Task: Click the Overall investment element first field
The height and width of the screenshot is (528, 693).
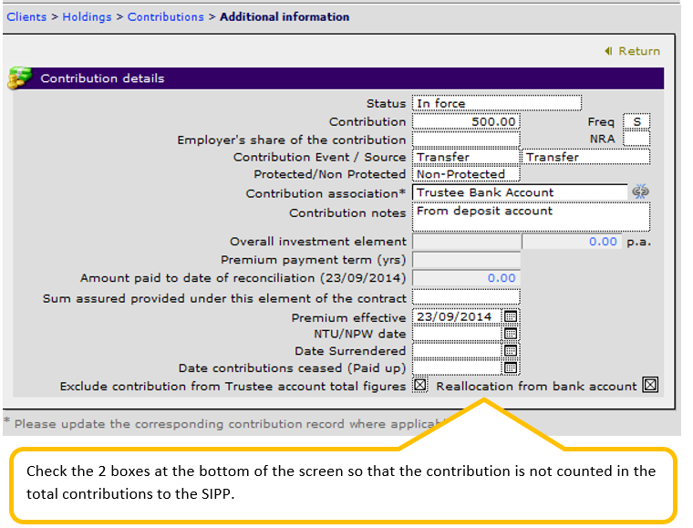Action: click(x=466, y=242)
